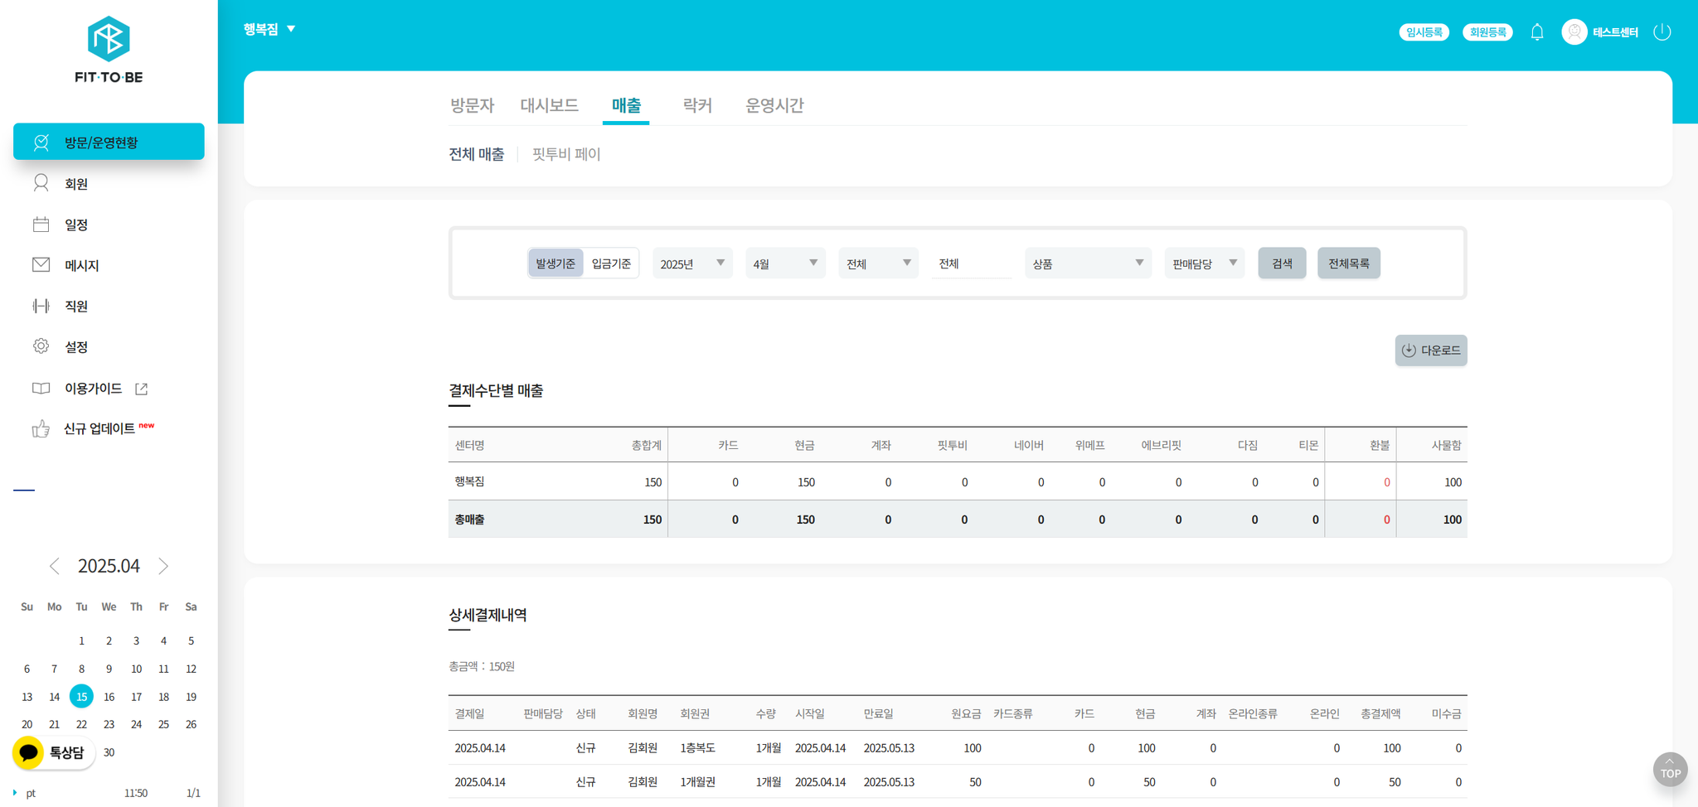Viewport: 1698px width, 807px height.
Task: Open 신규 업데이트 page
Action: pos(99,428)
